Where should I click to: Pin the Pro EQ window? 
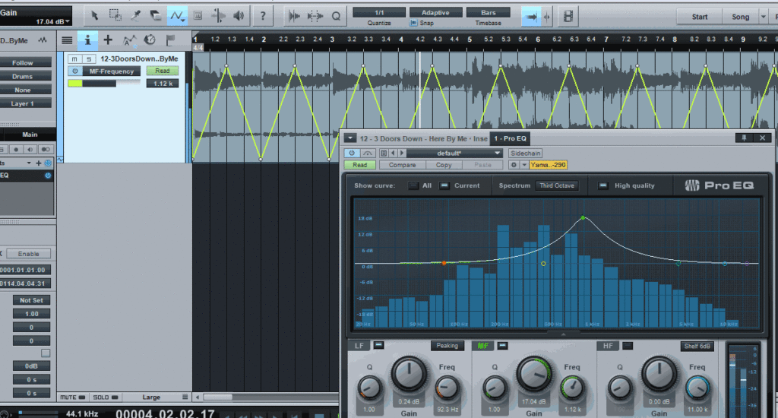click(x=744, y=138)
